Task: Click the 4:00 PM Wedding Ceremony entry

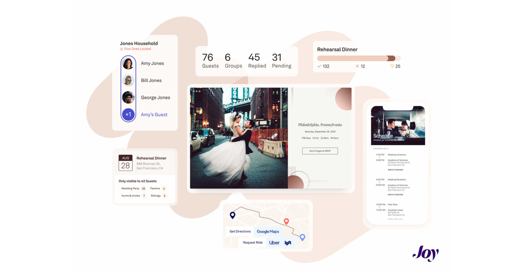Action: click(x=391, y=154)
